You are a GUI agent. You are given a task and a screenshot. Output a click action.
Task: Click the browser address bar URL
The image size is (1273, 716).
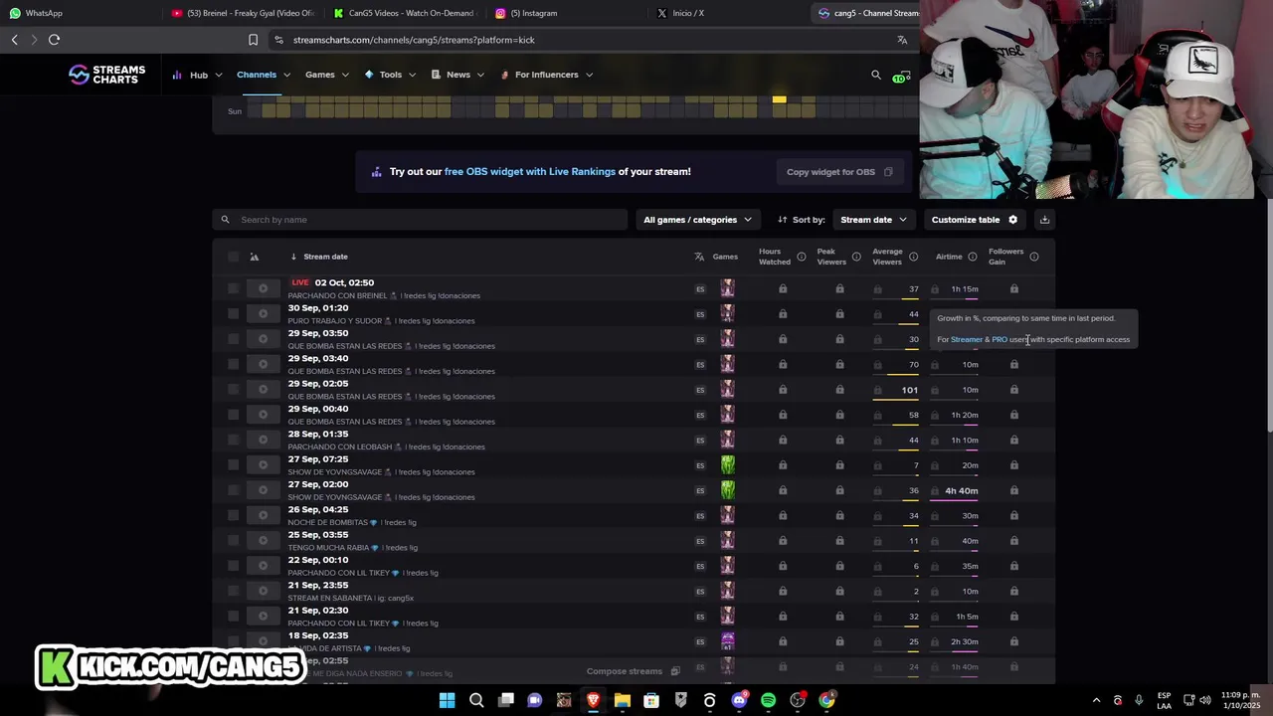[x=414, y=40]
